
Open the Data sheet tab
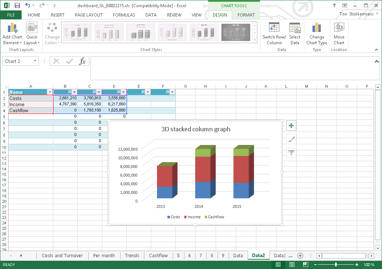[238, 255]
